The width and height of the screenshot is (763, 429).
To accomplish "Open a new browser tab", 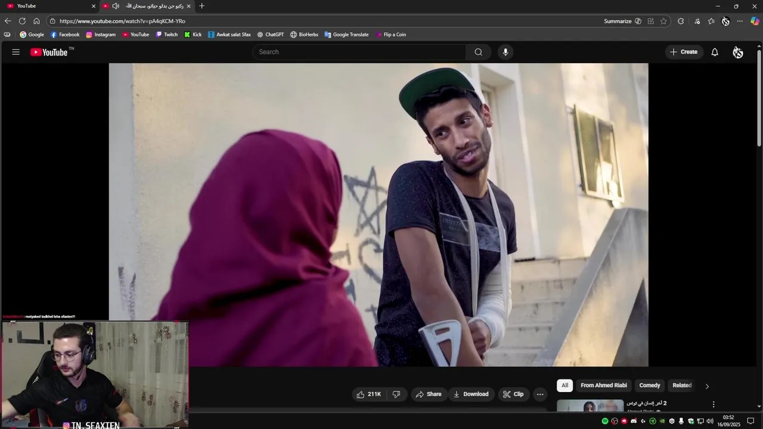I will click(x=202, y=6).
